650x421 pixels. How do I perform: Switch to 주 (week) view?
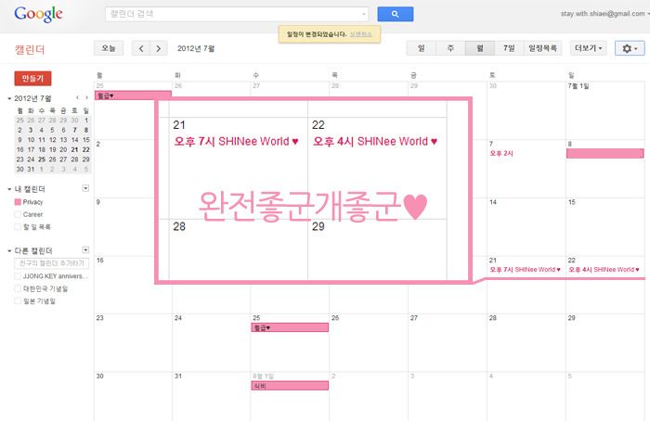450,48
